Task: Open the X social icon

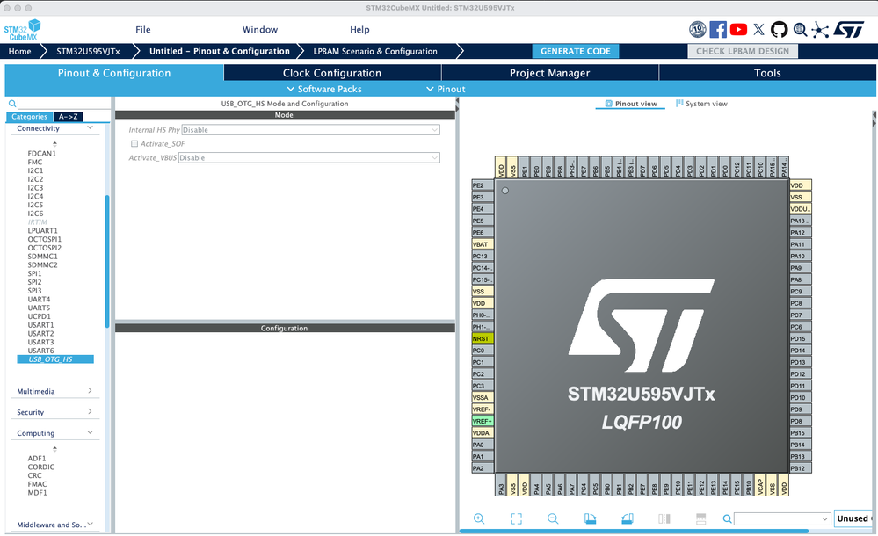Action: (x=758, y=30)
